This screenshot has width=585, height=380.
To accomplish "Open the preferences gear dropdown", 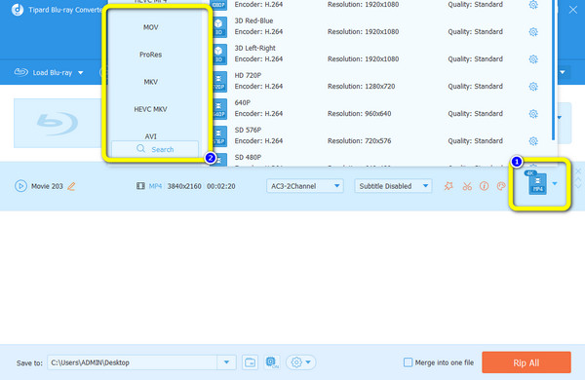I will pyautogui.click(x=300, y=362).
